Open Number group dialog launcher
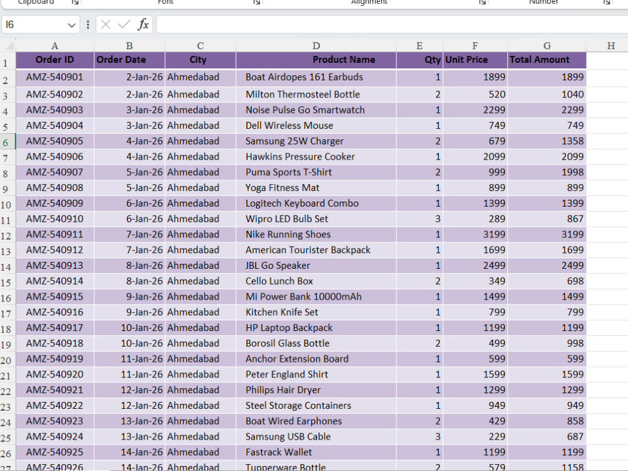Image resolution: width=628 pixels, height=471 pixels. pyautogui.click(x=607, y=2)
